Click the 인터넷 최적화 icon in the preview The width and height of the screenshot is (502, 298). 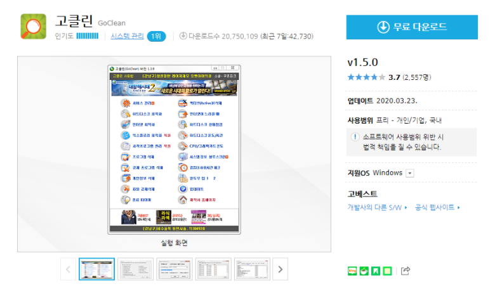pos(126,124)
